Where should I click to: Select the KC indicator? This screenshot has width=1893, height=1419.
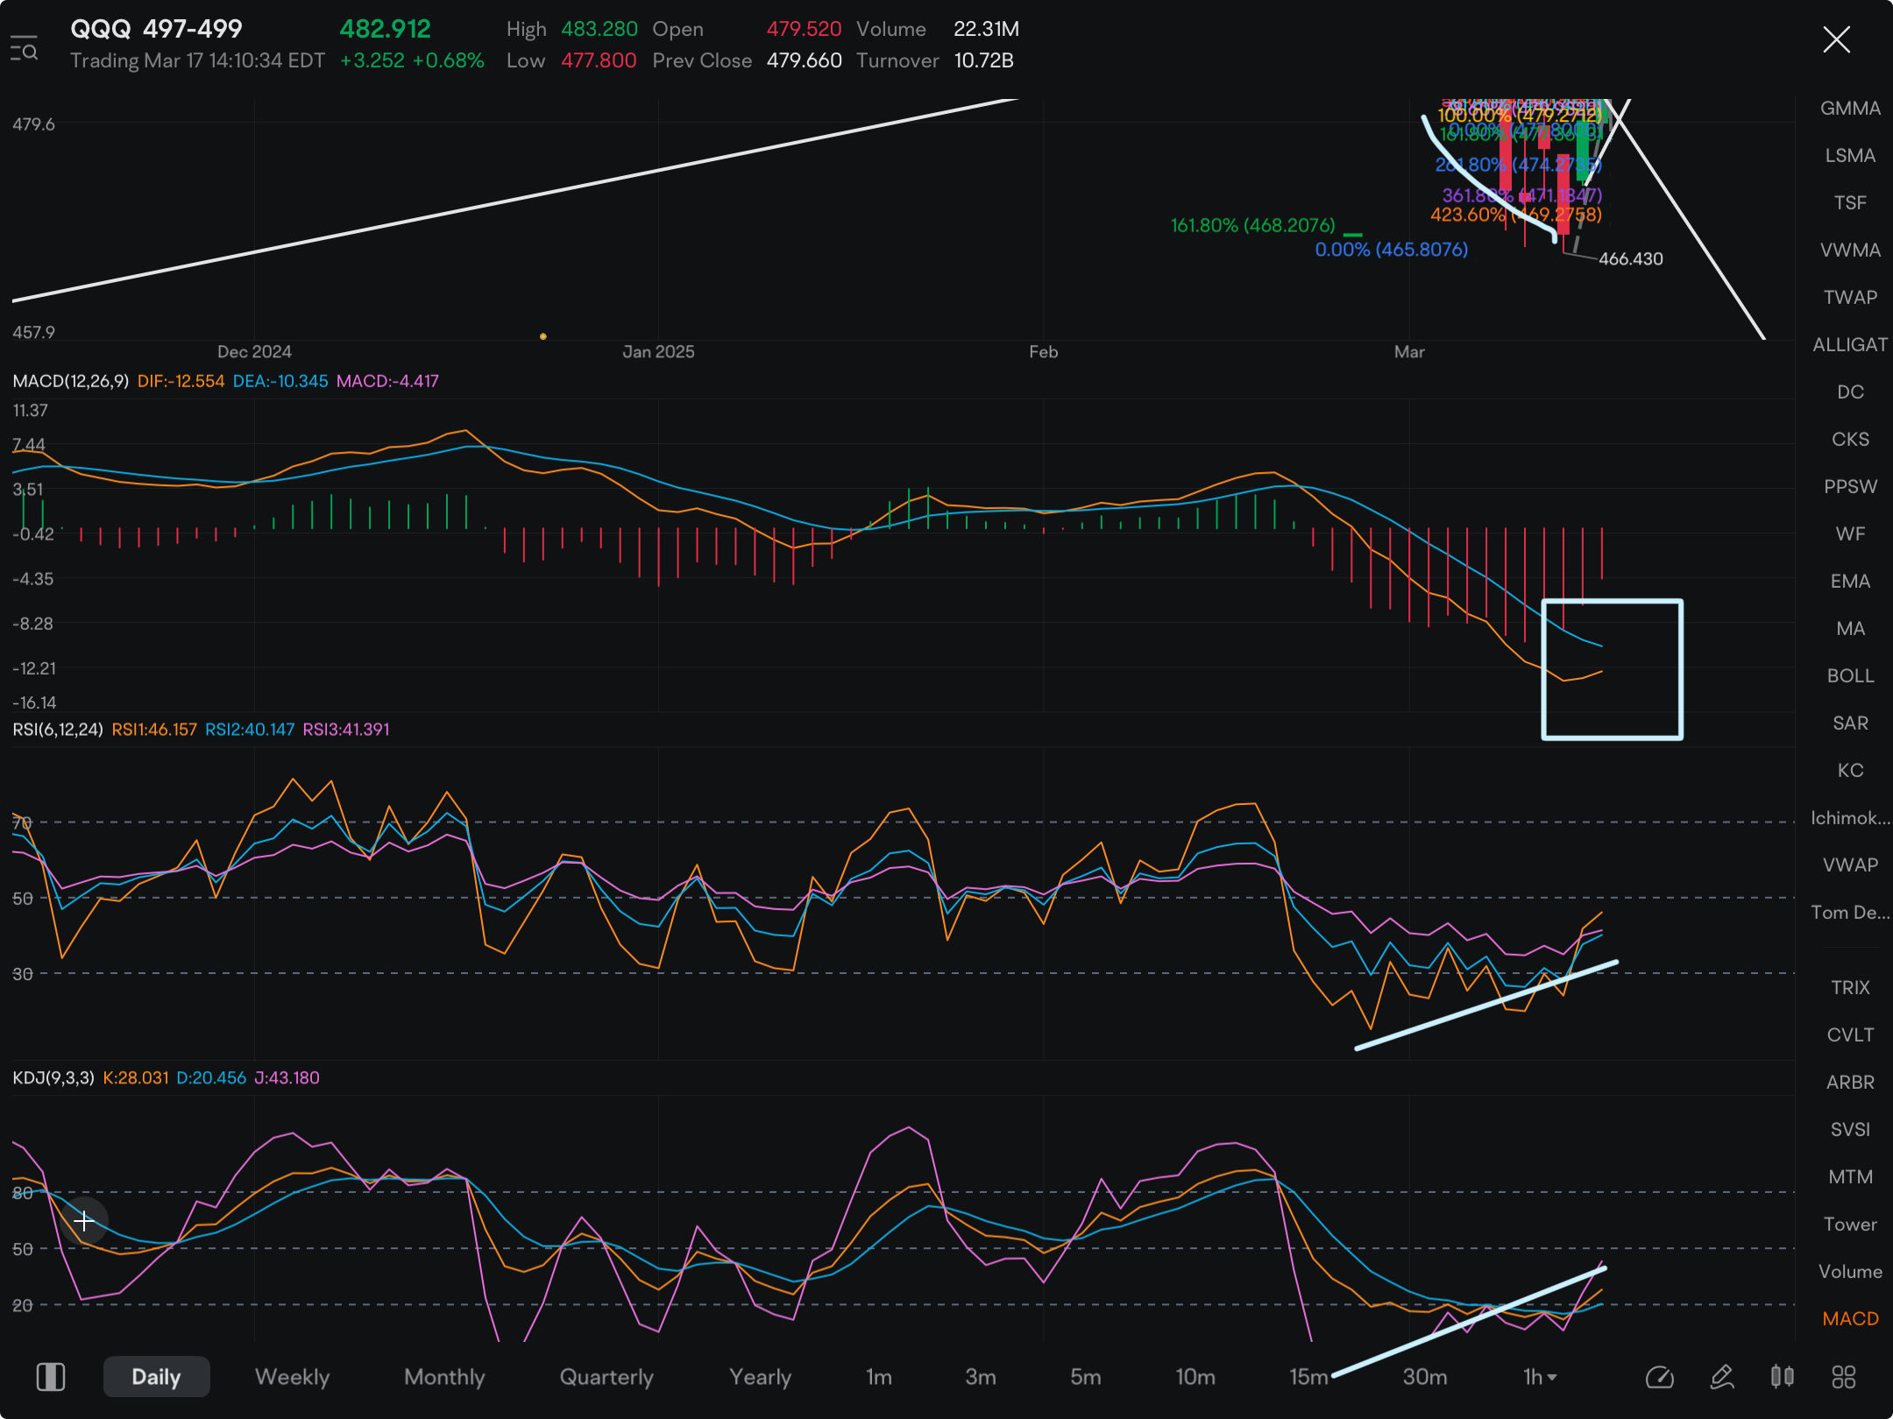1850,771
